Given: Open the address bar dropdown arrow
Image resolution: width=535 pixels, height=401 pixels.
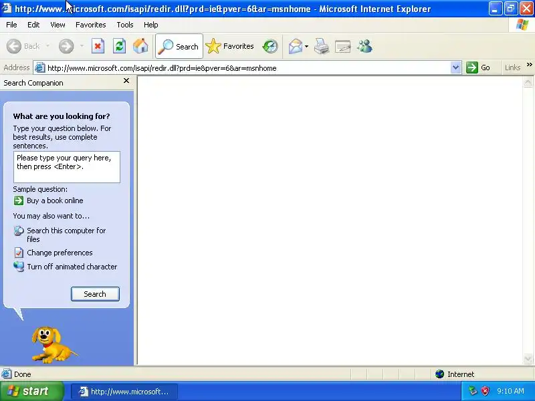Looking at the screenshot, I should 455,68.
